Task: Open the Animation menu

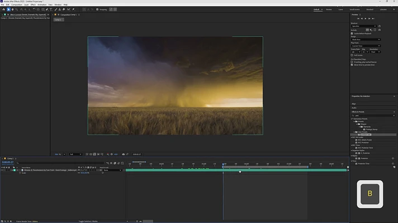Action: pyautogui.click(x=42, y=4)
